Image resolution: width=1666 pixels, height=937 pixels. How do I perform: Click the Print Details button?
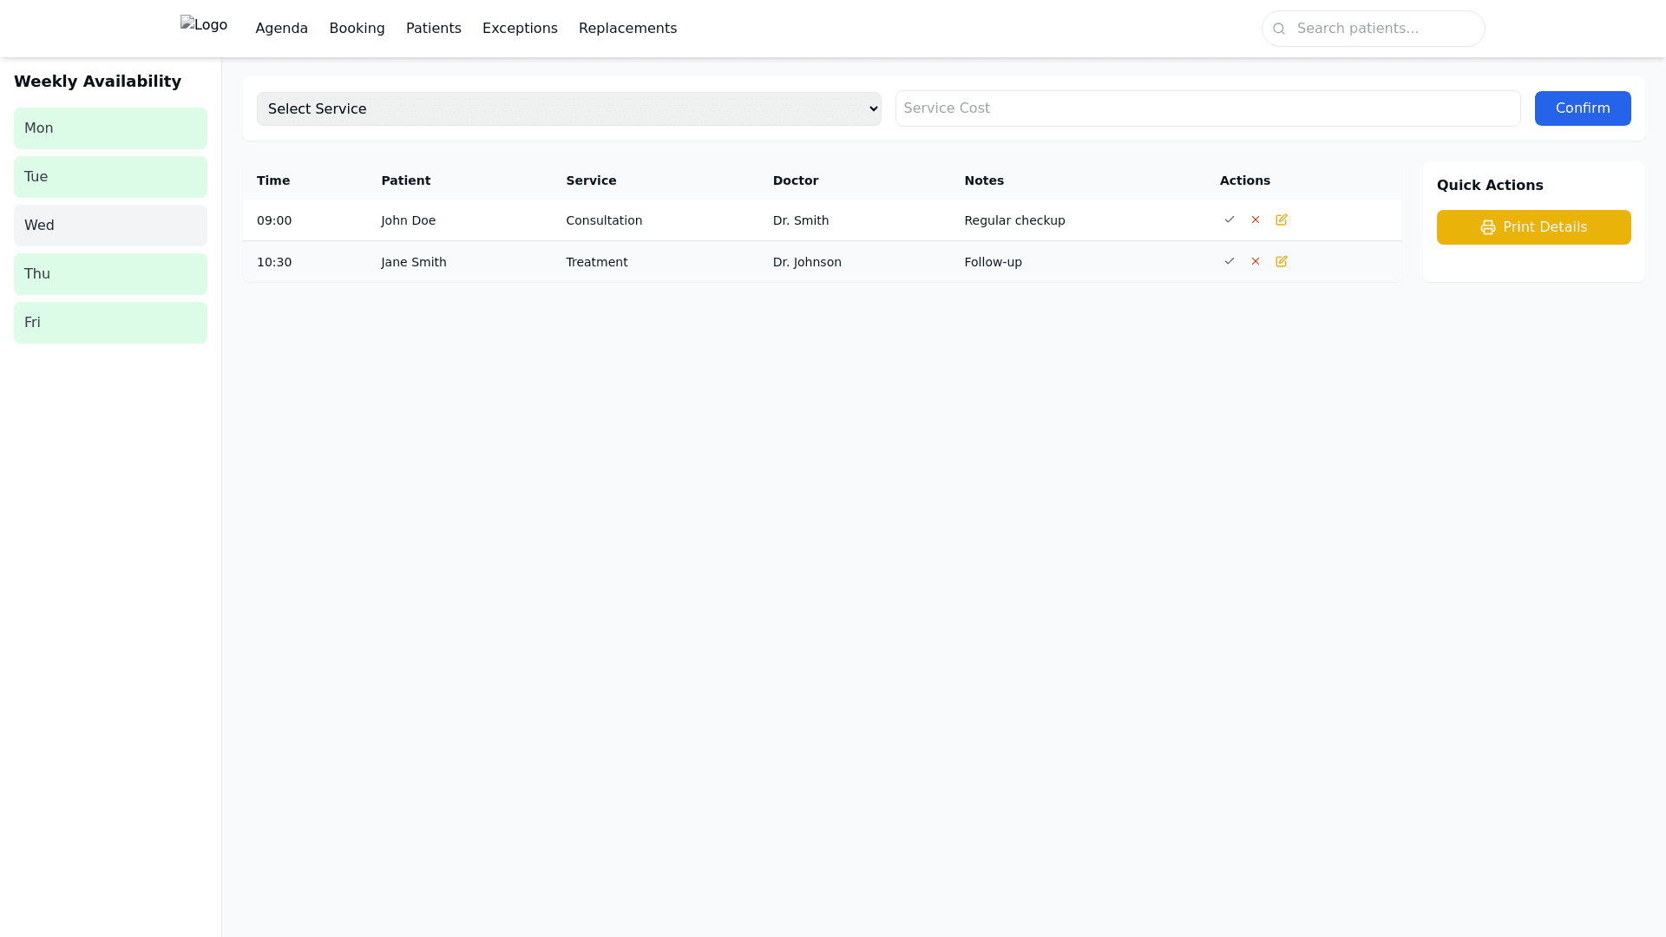(x=1533, y=227)
